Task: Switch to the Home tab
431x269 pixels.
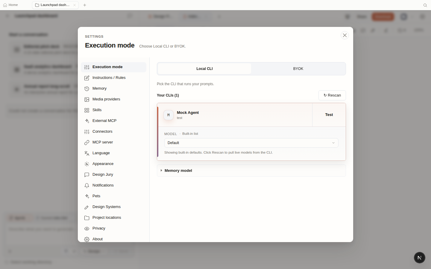Action: coord(10,5)
